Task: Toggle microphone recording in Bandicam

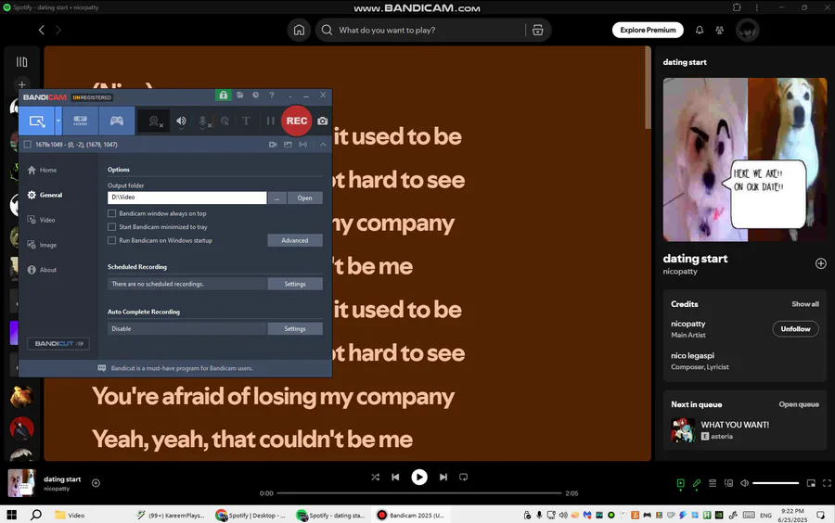Action: click(x=203, y=121)
